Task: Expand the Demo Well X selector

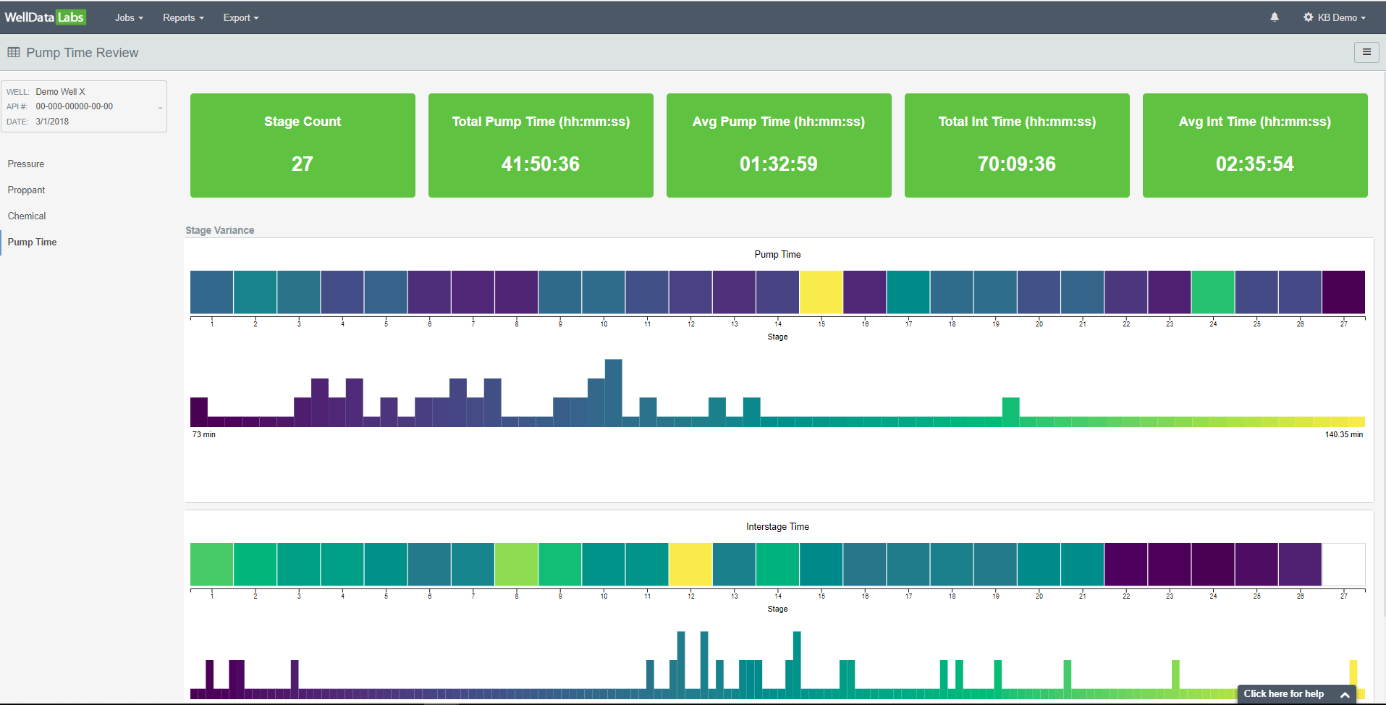Action: [84, 106]
